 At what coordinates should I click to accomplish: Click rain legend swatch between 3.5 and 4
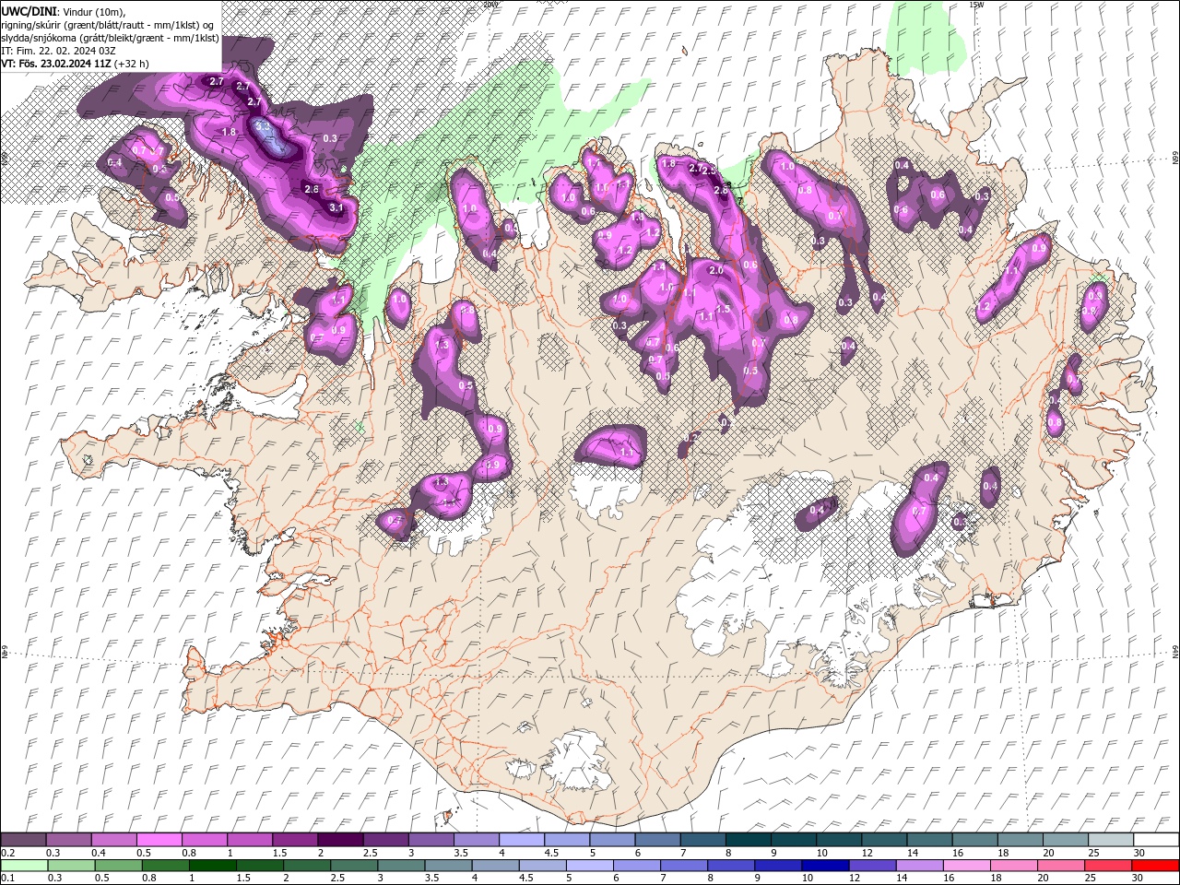coord(449,865)
